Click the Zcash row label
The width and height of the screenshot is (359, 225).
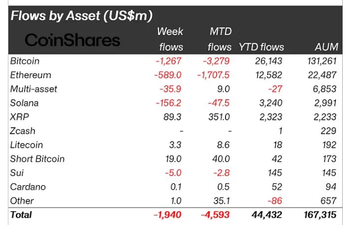23,131
